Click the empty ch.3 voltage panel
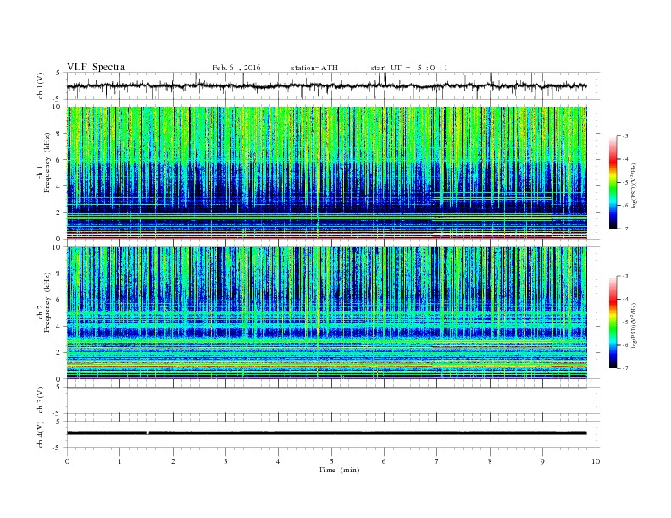The image size is (671, 518). pyautogui.click(x=333, y=400)
